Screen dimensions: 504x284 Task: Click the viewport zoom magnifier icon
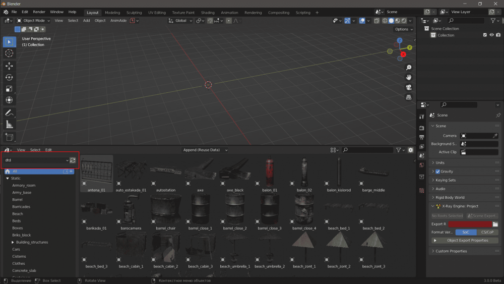click(409, 68)
